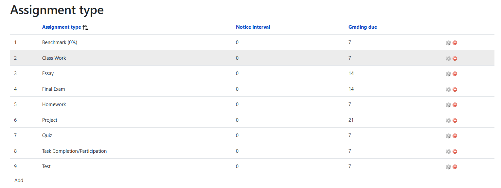
Task: Open settings gear for Benchmark (0%) row
Action: 448,43
